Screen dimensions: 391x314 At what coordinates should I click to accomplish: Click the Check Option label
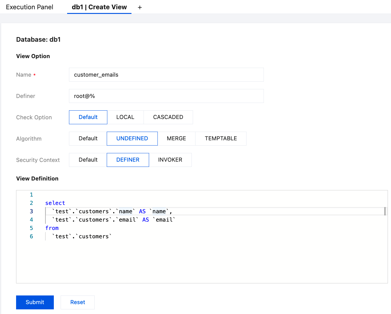click(34, 117)
